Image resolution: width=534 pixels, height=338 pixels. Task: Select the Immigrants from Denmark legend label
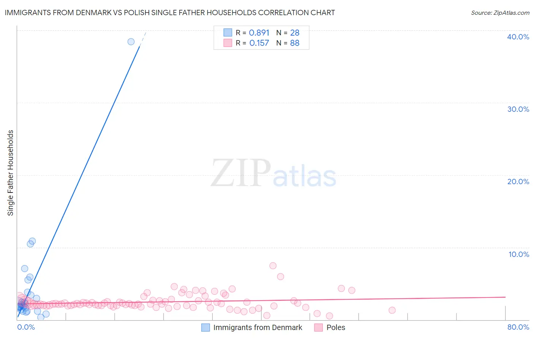(x=258, y=327)
